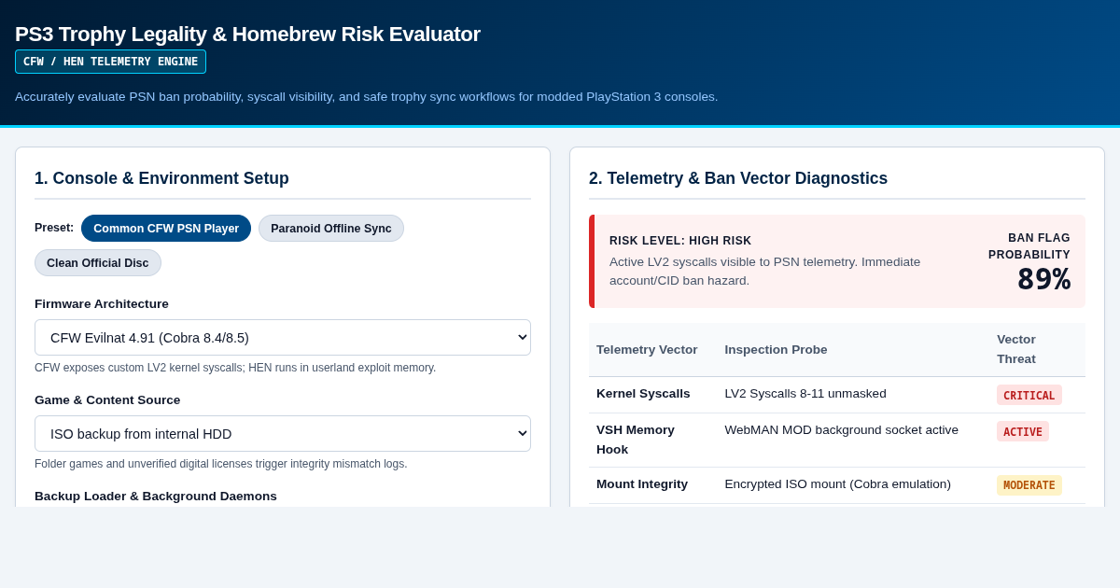Click 'LV2 Syscalls 8-11 unmasked' probe text
This screenshot has height=588, width=1120.
click(805, 394)
